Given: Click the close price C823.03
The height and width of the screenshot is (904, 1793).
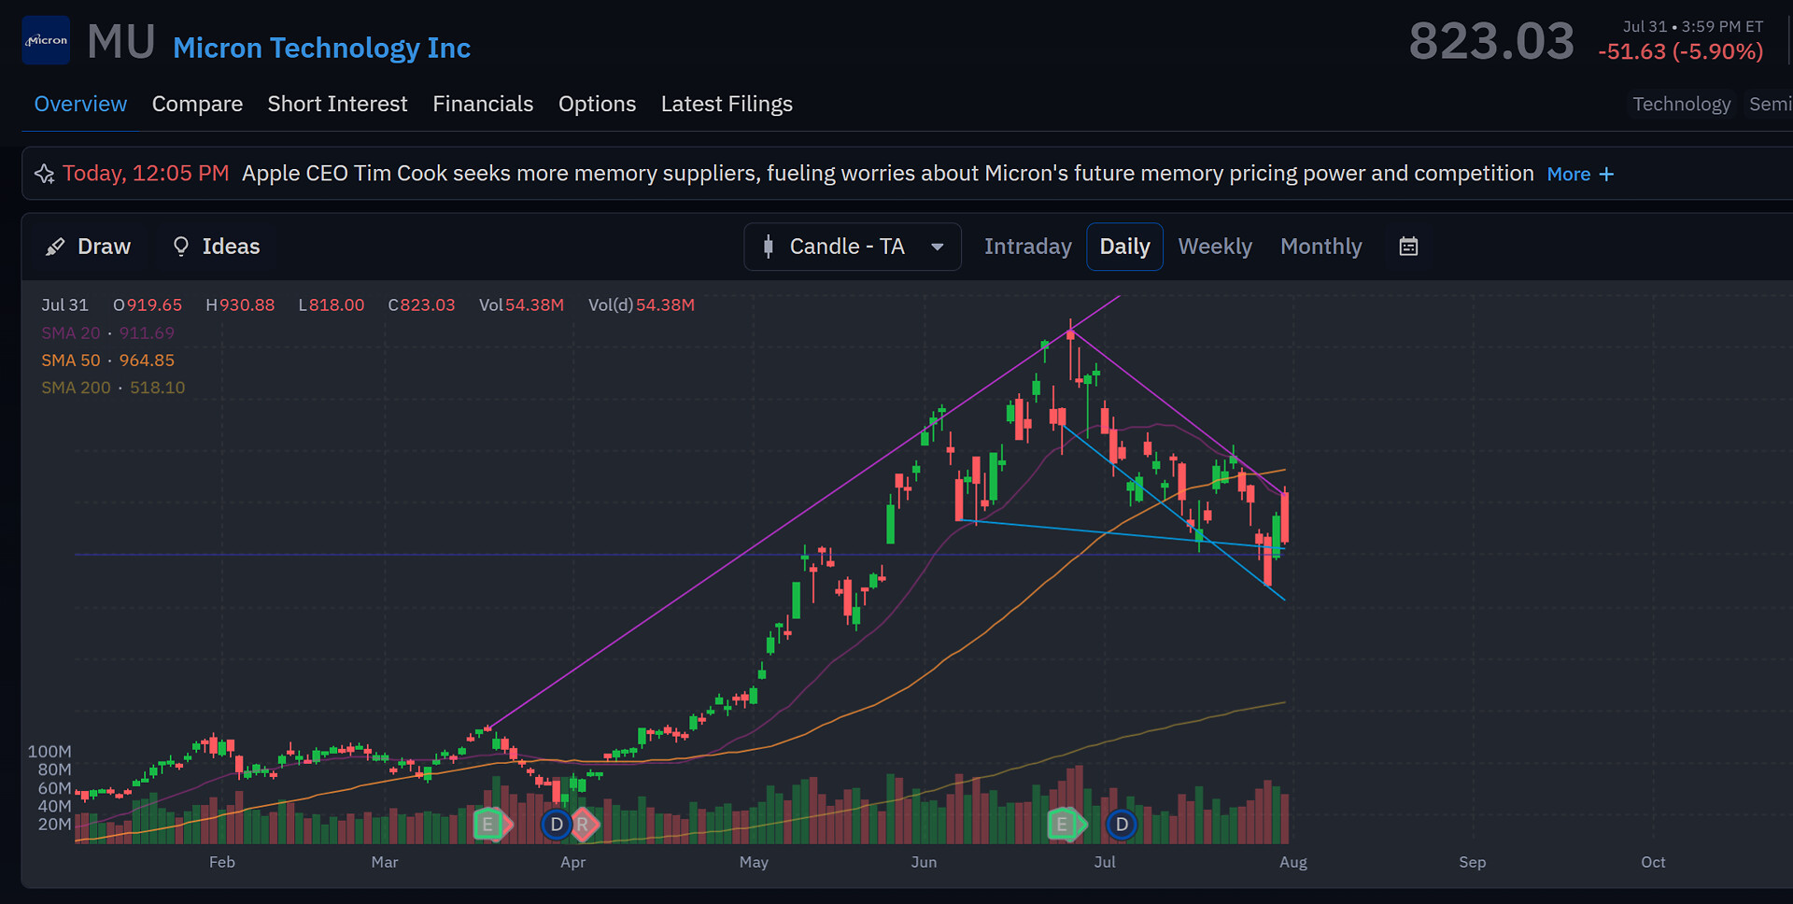Looking at the screenshot, I should click(x=421, y=305).
